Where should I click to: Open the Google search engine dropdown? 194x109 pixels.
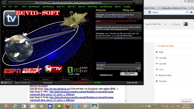[150, 12]
